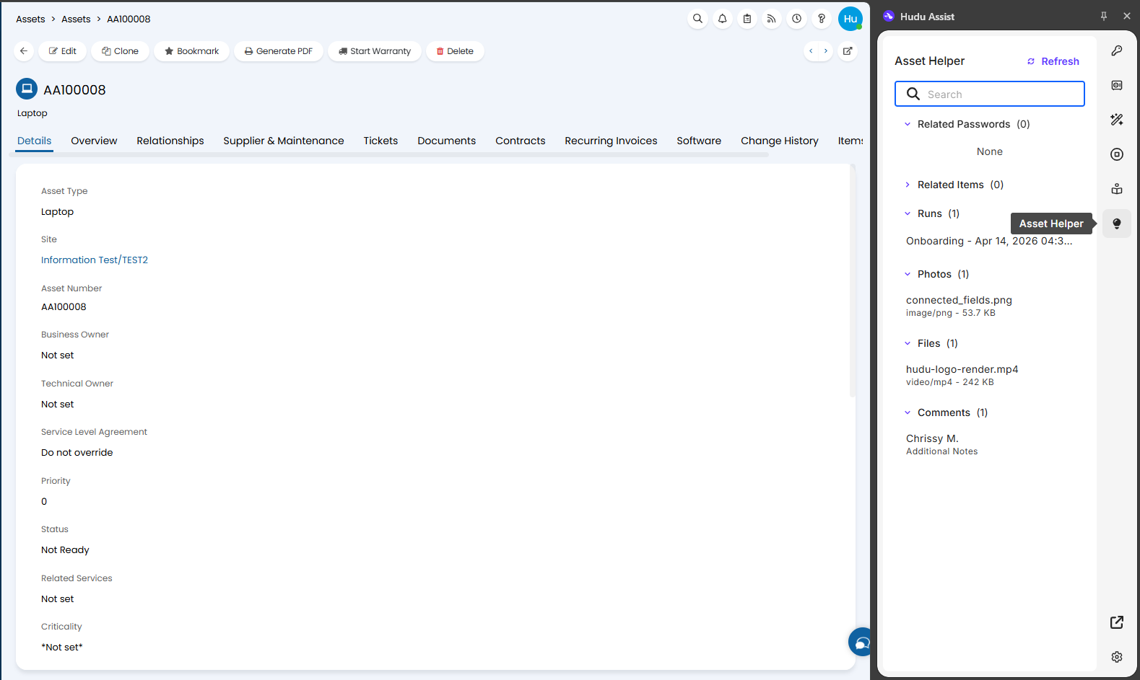Switch to the Relationships tab
The height and width of the screenshot is (680, 1140).
point(170,141)
